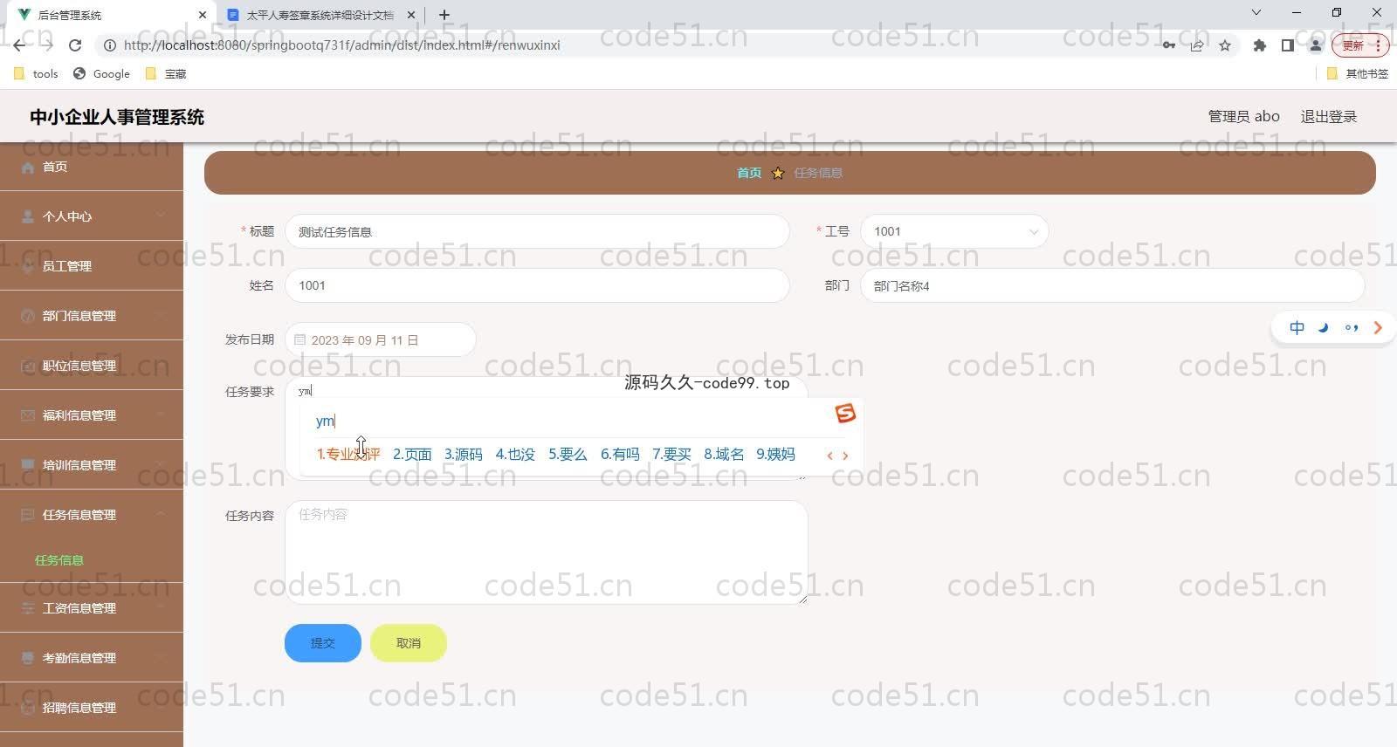Image resolution: width=1397 pixels, height=747 pixels.
Task: Bookmark this page with the star icon
Action: point(1225,45)
